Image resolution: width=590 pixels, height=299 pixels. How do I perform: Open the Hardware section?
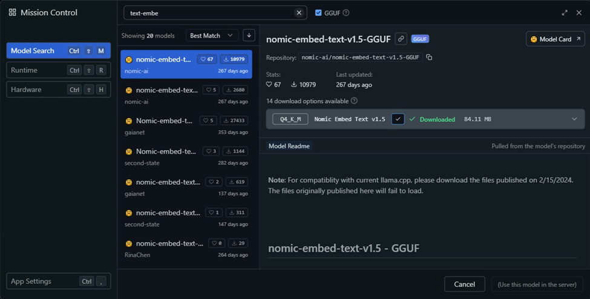(x=58, y=90)
